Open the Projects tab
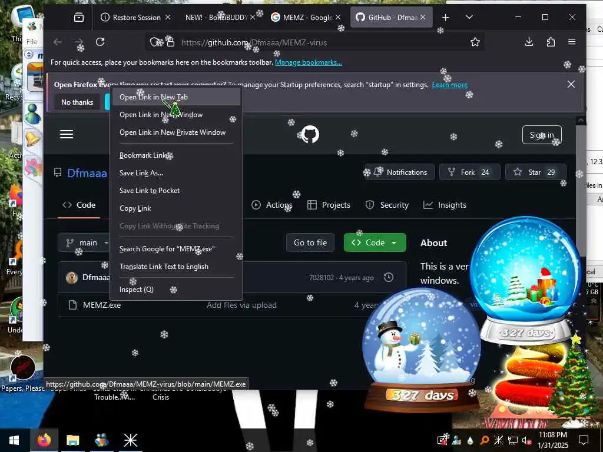The width and height of the screenshot is (603, 452). [329, 205]
